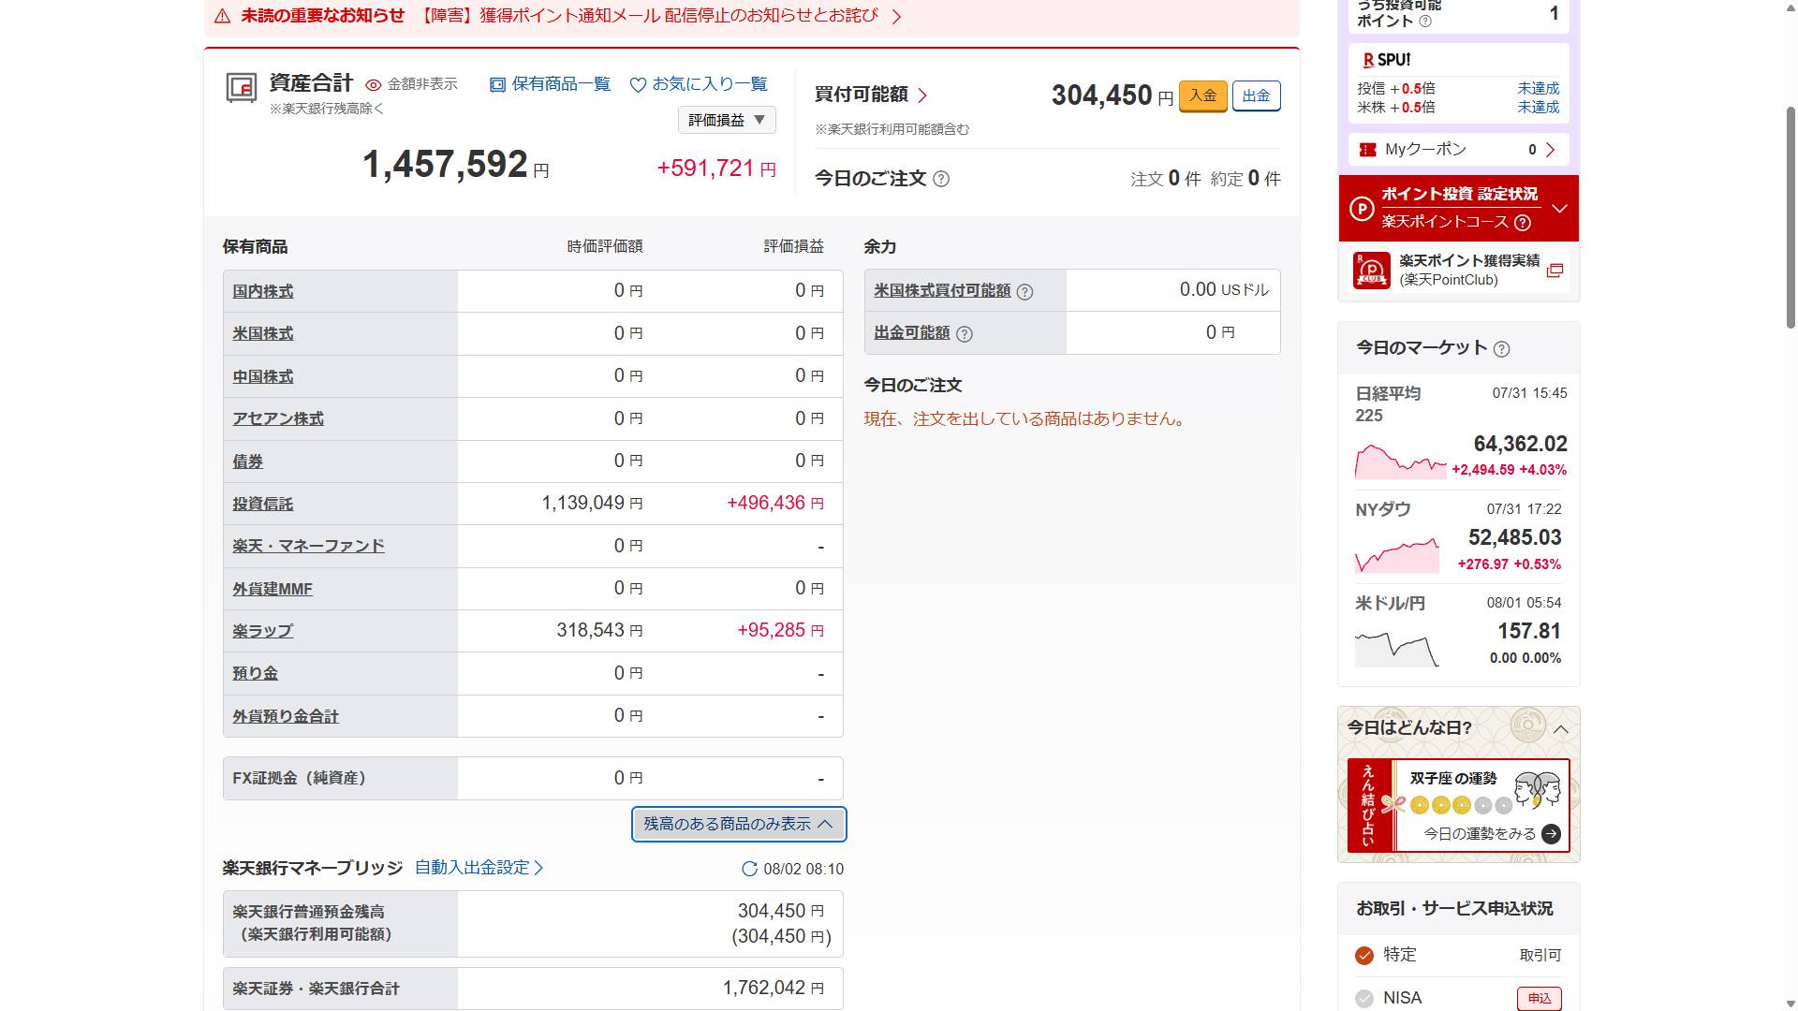Image resolution: width=1798 pixels, height=1011 pixels.
Task: Open the 国内株式 holdings link
Action: tap(263, 292)
